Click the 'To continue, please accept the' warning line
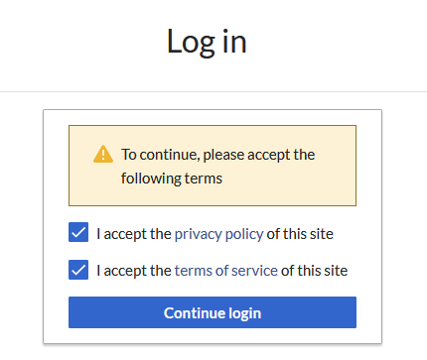427x360 pixels. (x=218, y=155)
